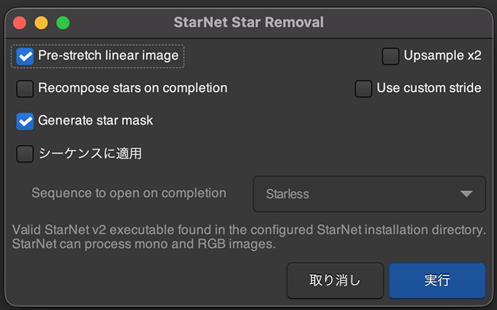
Task: Open the Starless sequence dropdown
Action: tap(368, 194)
